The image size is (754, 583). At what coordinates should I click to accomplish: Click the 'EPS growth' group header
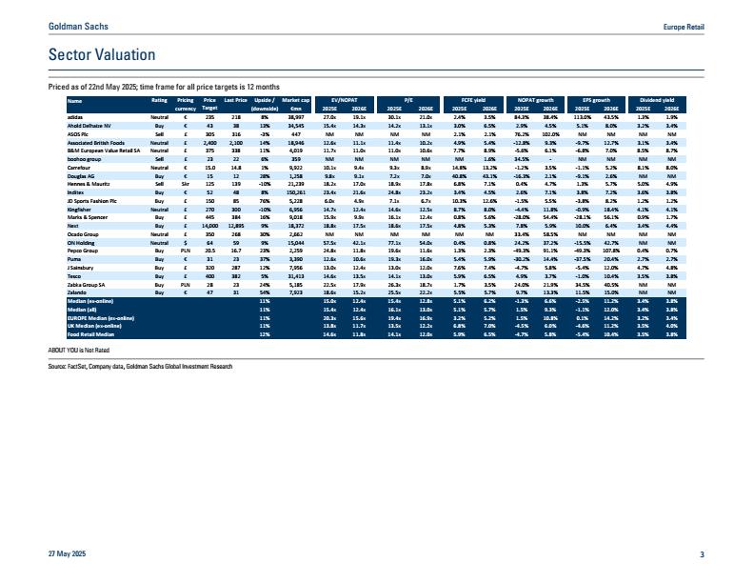596,100
